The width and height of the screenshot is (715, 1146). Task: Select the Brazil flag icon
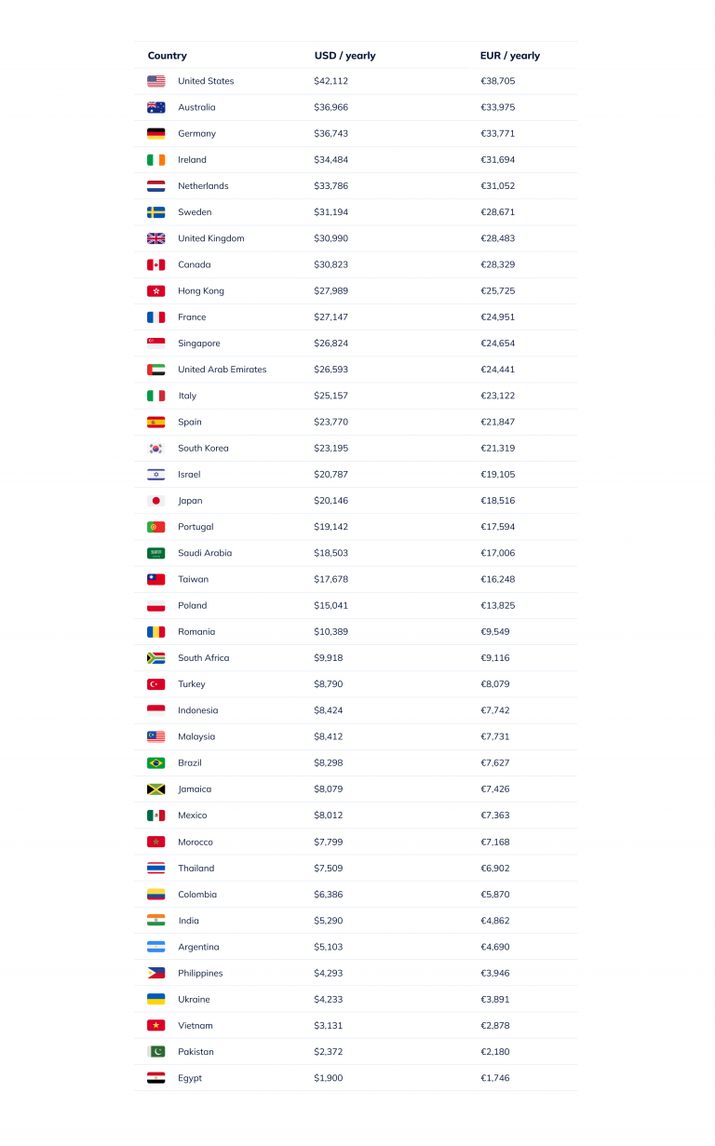click(x=155, y=762)
